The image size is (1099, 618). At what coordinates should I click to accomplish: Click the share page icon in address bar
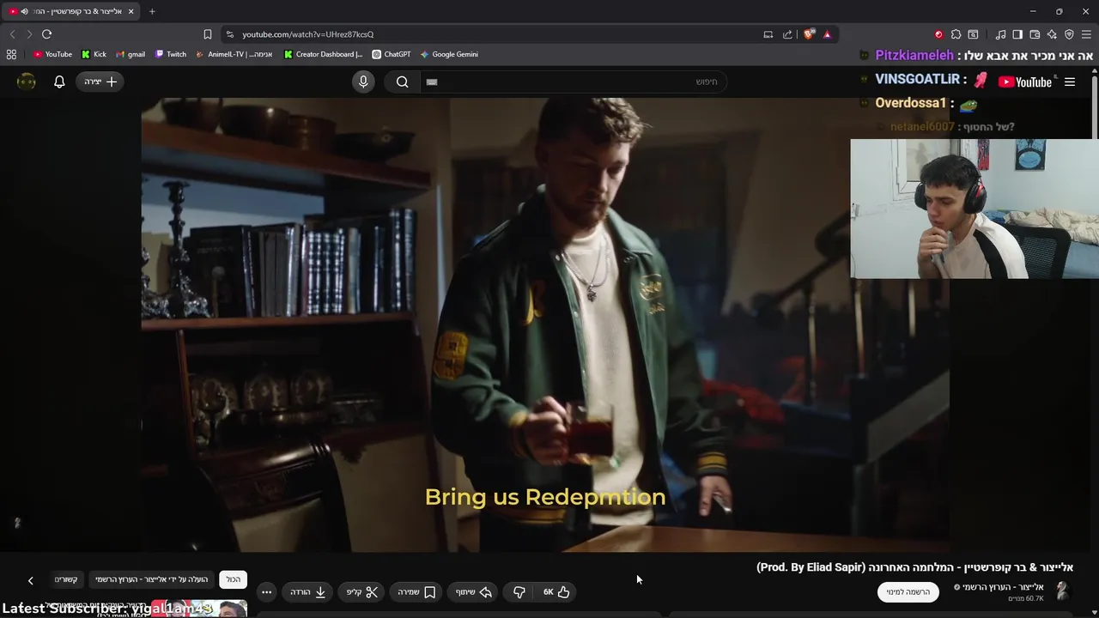pyautogui.click(x=787, y=34)
